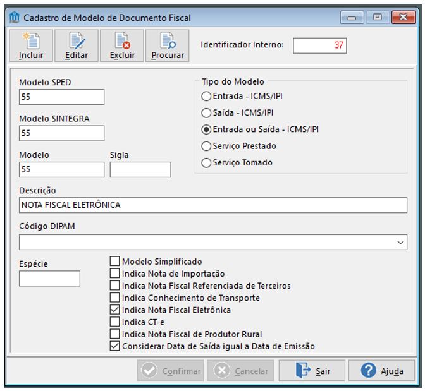Click the Sair button

[312, 370]
